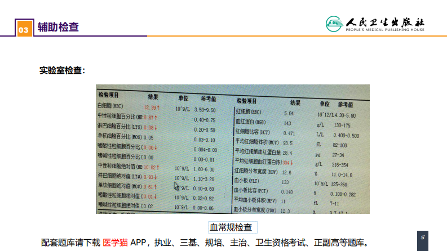This screenshot has height=251, width=447.
Task: Click the reference range 82-100
Action: coord(340,145)
